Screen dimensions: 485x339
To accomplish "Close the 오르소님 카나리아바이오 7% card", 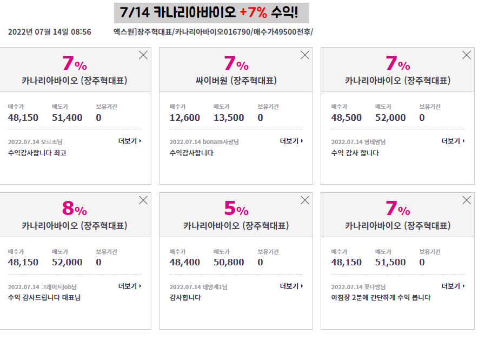I will [143, 55].
